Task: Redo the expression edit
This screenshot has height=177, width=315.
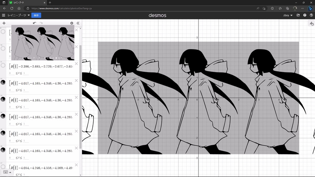Action: tap(41, 23)
